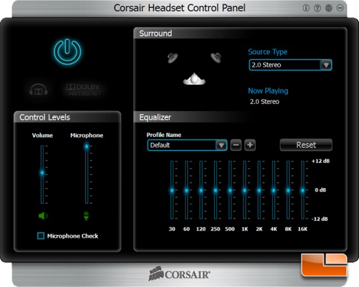Screen dimensions: 359x287
Task: Mute volume via green speaker icon
Action: tap(43, 216)
